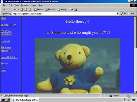Open the Edit menu
This screenshot has height=102, width=137.
tap(10, 5)
